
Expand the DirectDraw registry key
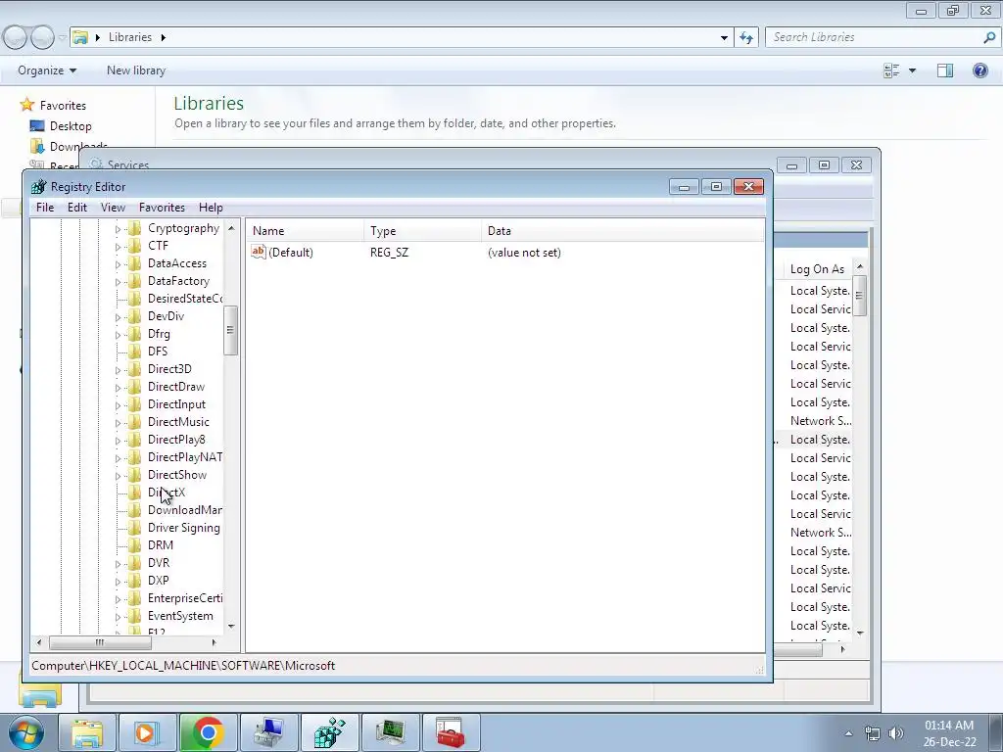(118, 388)
